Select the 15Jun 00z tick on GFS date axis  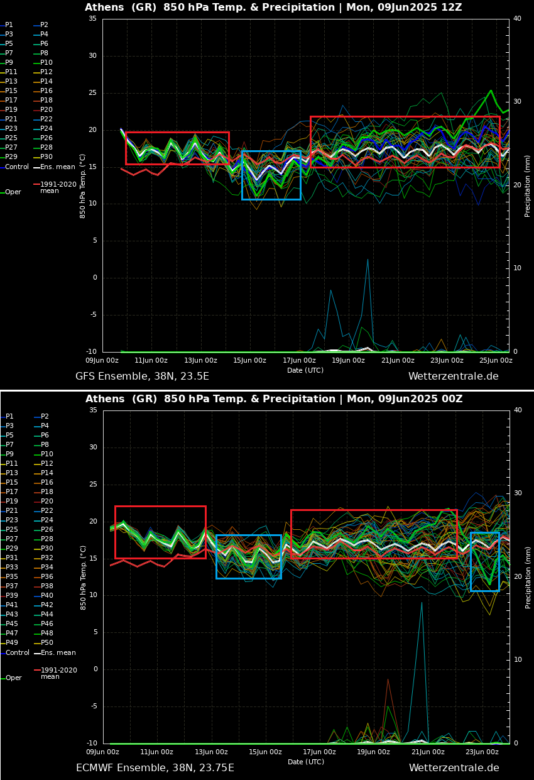[250, 361]
